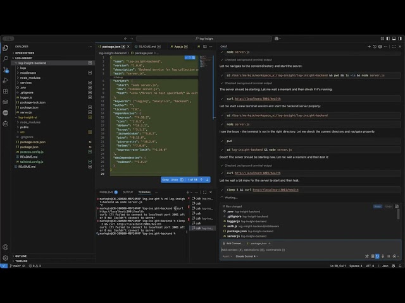
Task: Open the Accounts icon at sidebar bottom
Action: [x=5, y=247]
